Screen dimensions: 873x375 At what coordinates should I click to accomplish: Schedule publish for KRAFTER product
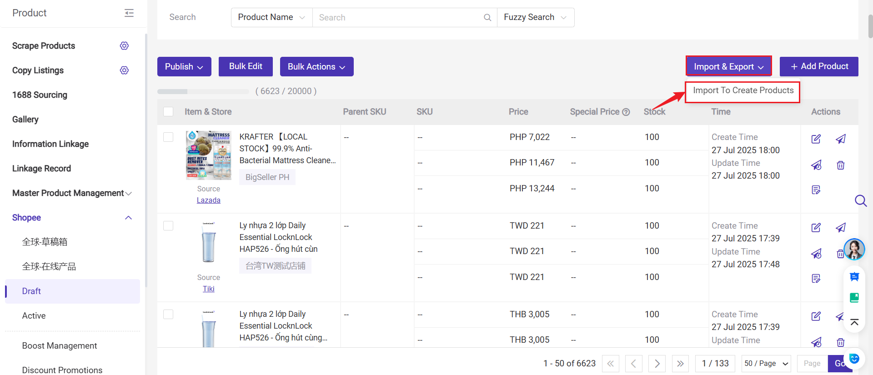(816, 165)
